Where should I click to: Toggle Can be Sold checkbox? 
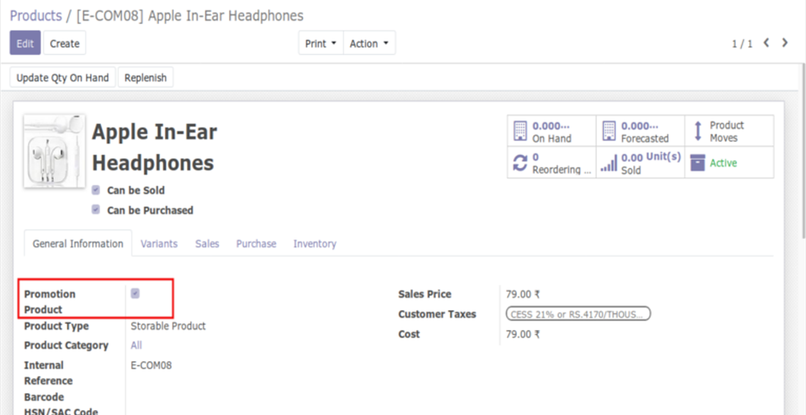(96, 190)
